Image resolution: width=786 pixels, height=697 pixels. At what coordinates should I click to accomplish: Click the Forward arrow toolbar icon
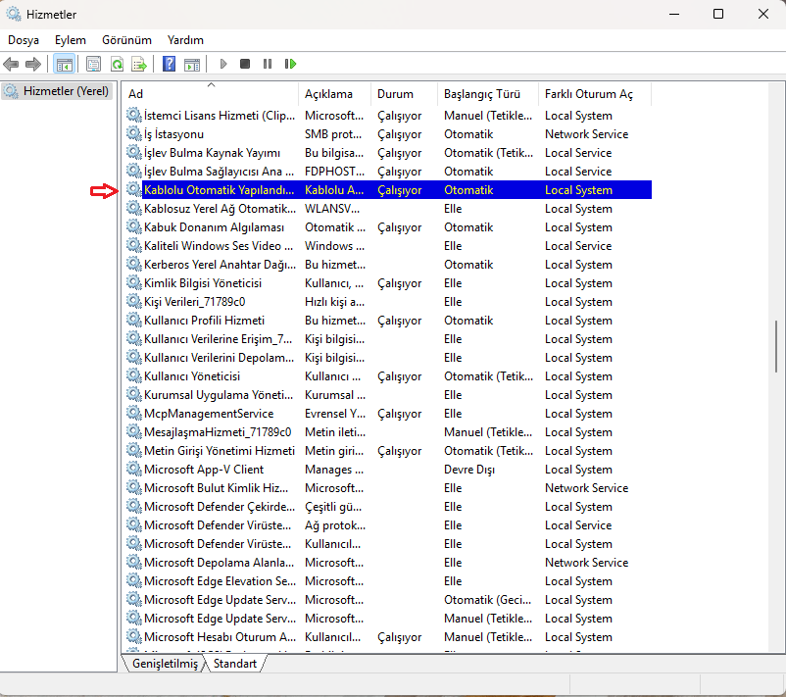[33, 64]
